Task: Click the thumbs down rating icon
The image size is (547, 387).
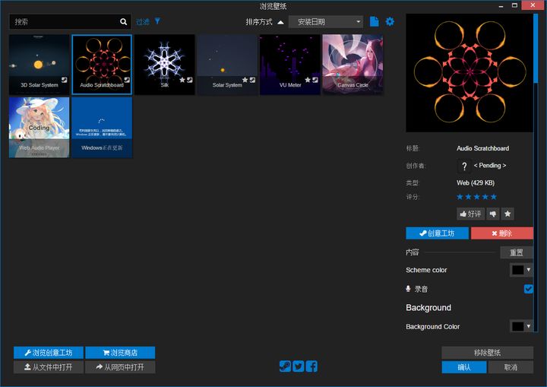Action: pos(492,214)
